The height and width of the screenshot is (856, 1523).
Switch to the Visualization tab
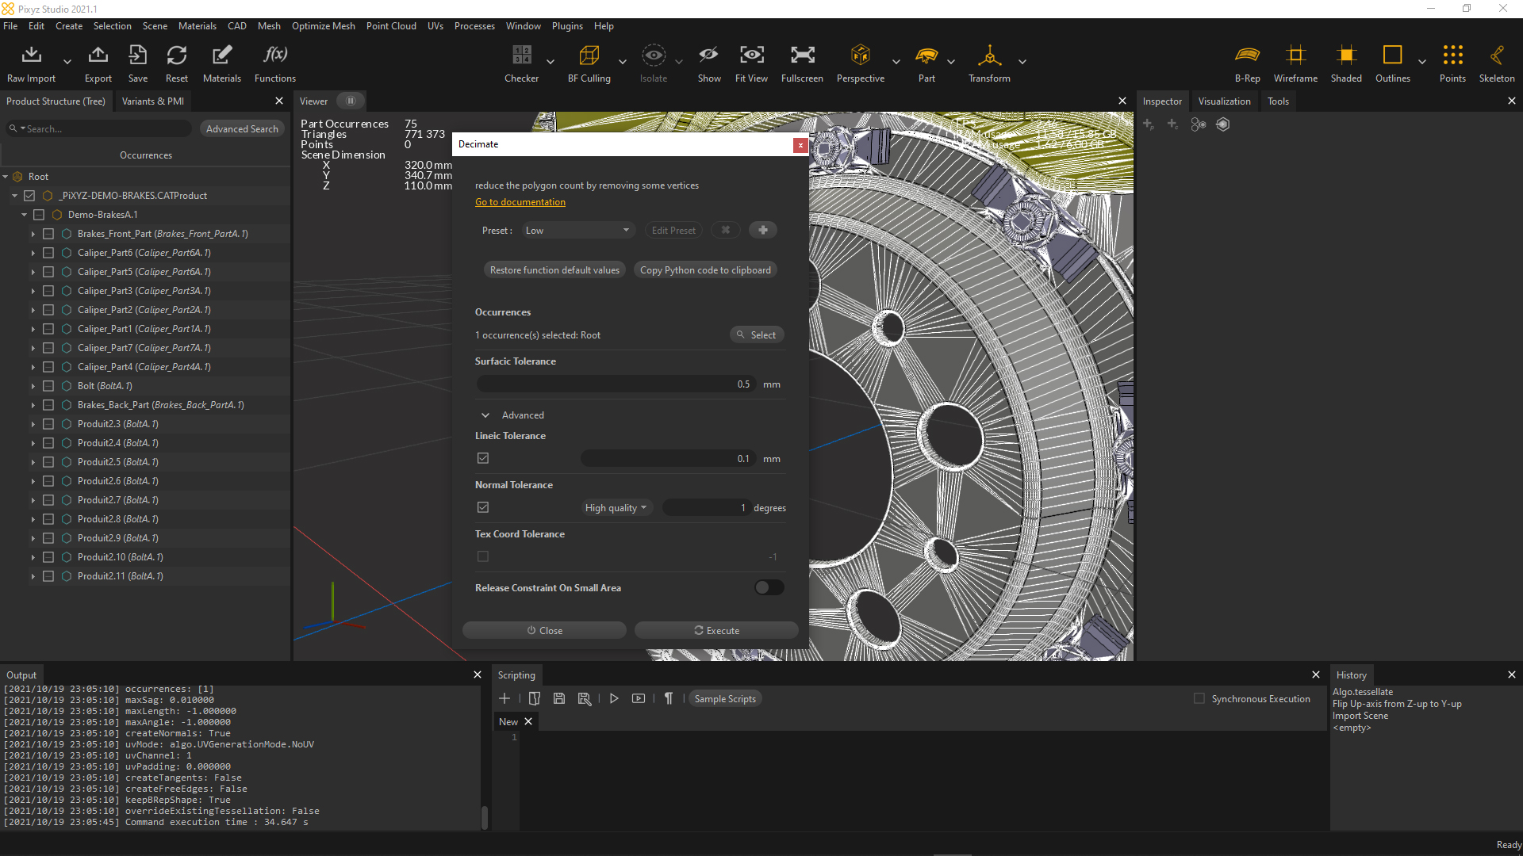[1224, 101]
